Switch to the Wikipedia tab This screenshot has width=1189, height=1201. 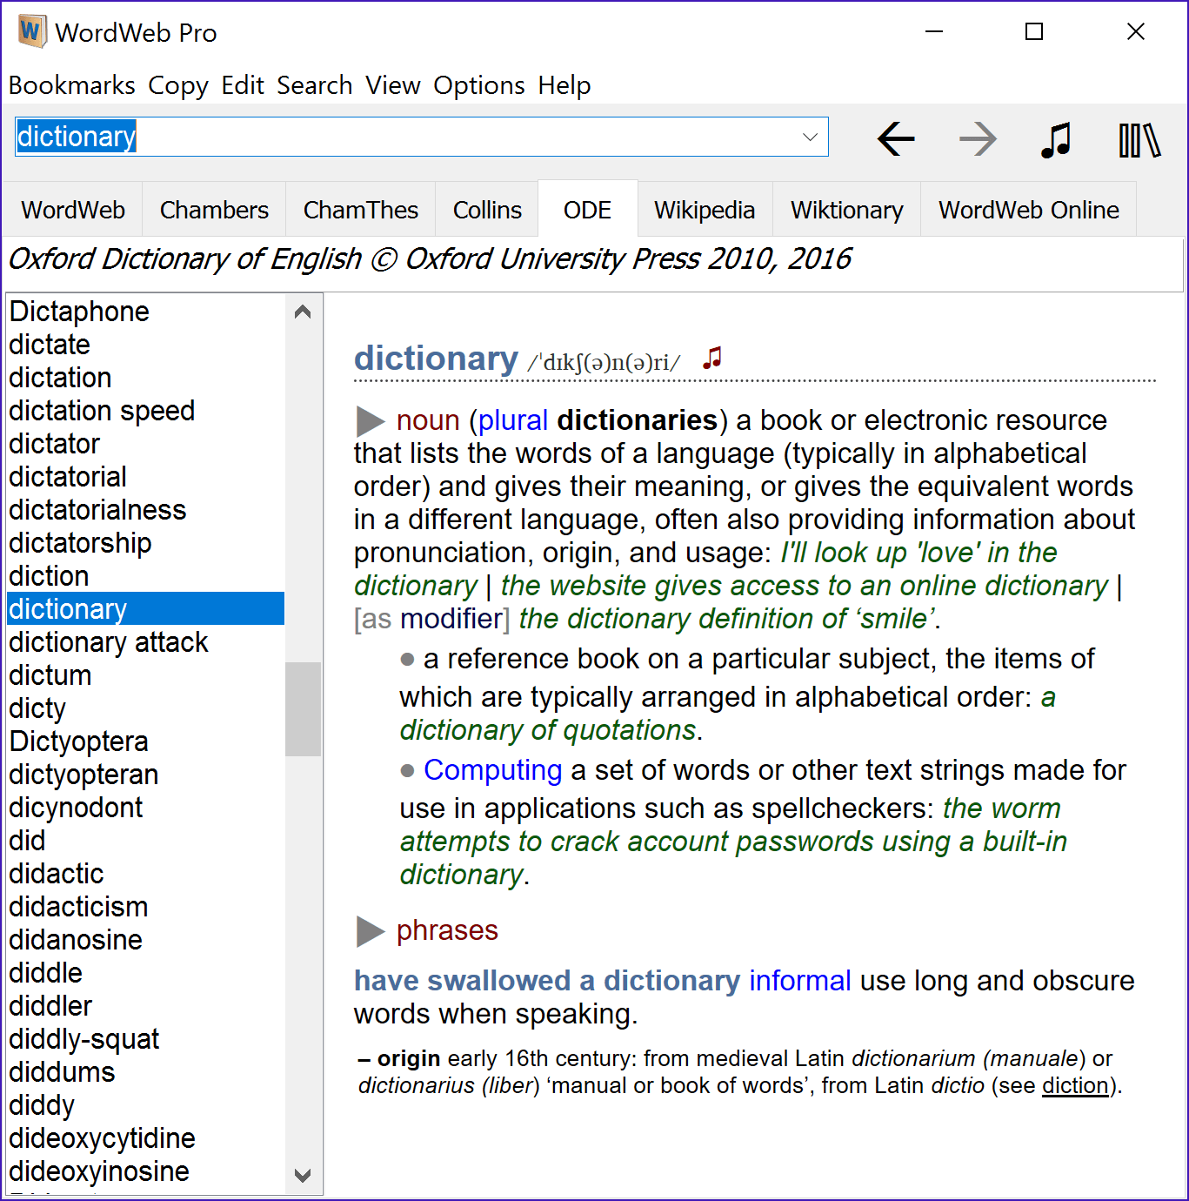tap(705, 209)
